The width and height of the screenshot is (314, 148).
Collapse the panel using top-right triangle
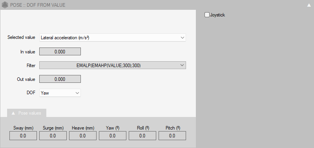click(309, 5)
